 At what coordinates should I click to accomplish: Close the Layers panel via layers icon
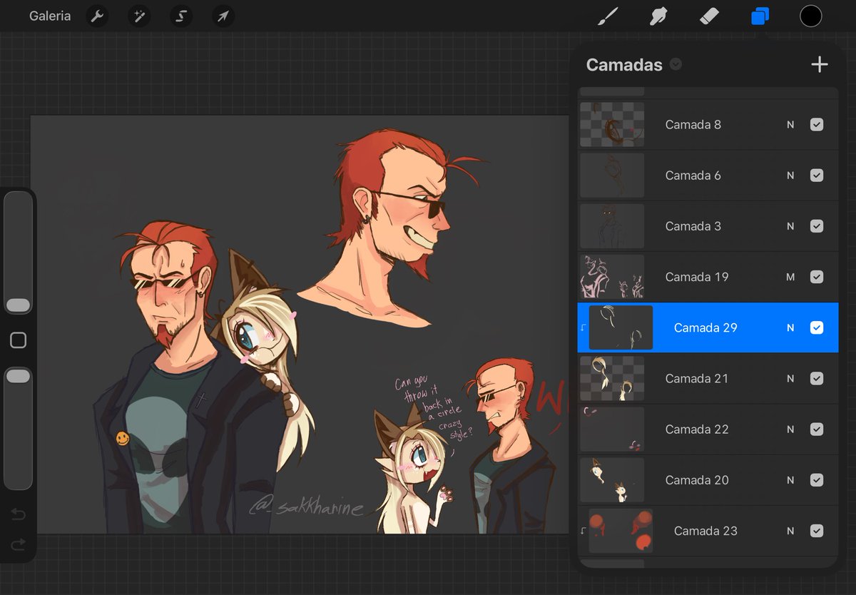[760, 16]
